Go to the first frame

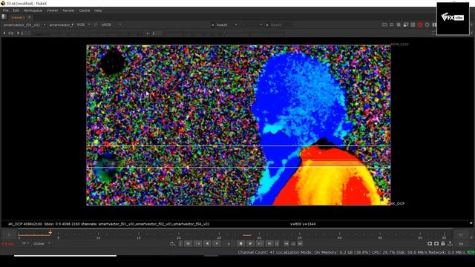(188, 244)
